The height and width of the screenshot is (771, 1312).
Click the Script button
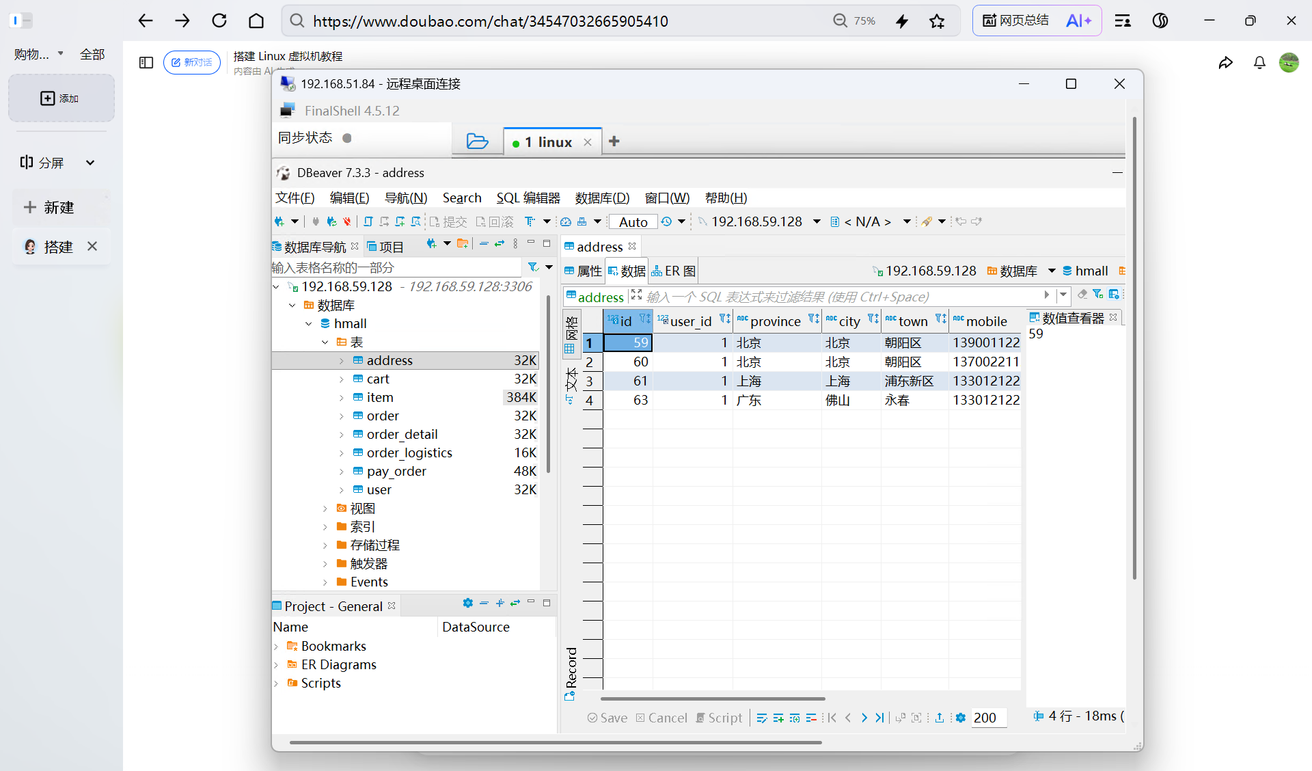pos(719,718)
